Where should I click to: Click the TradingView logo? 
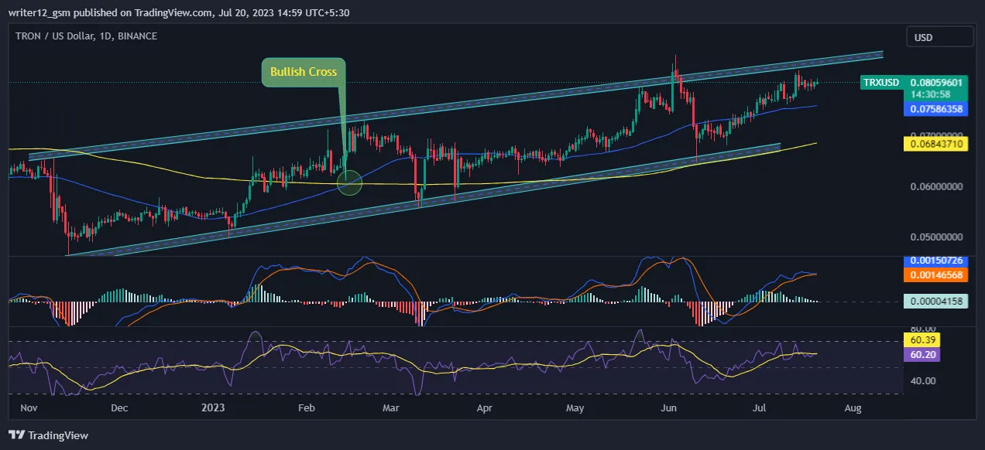[48, 435]
